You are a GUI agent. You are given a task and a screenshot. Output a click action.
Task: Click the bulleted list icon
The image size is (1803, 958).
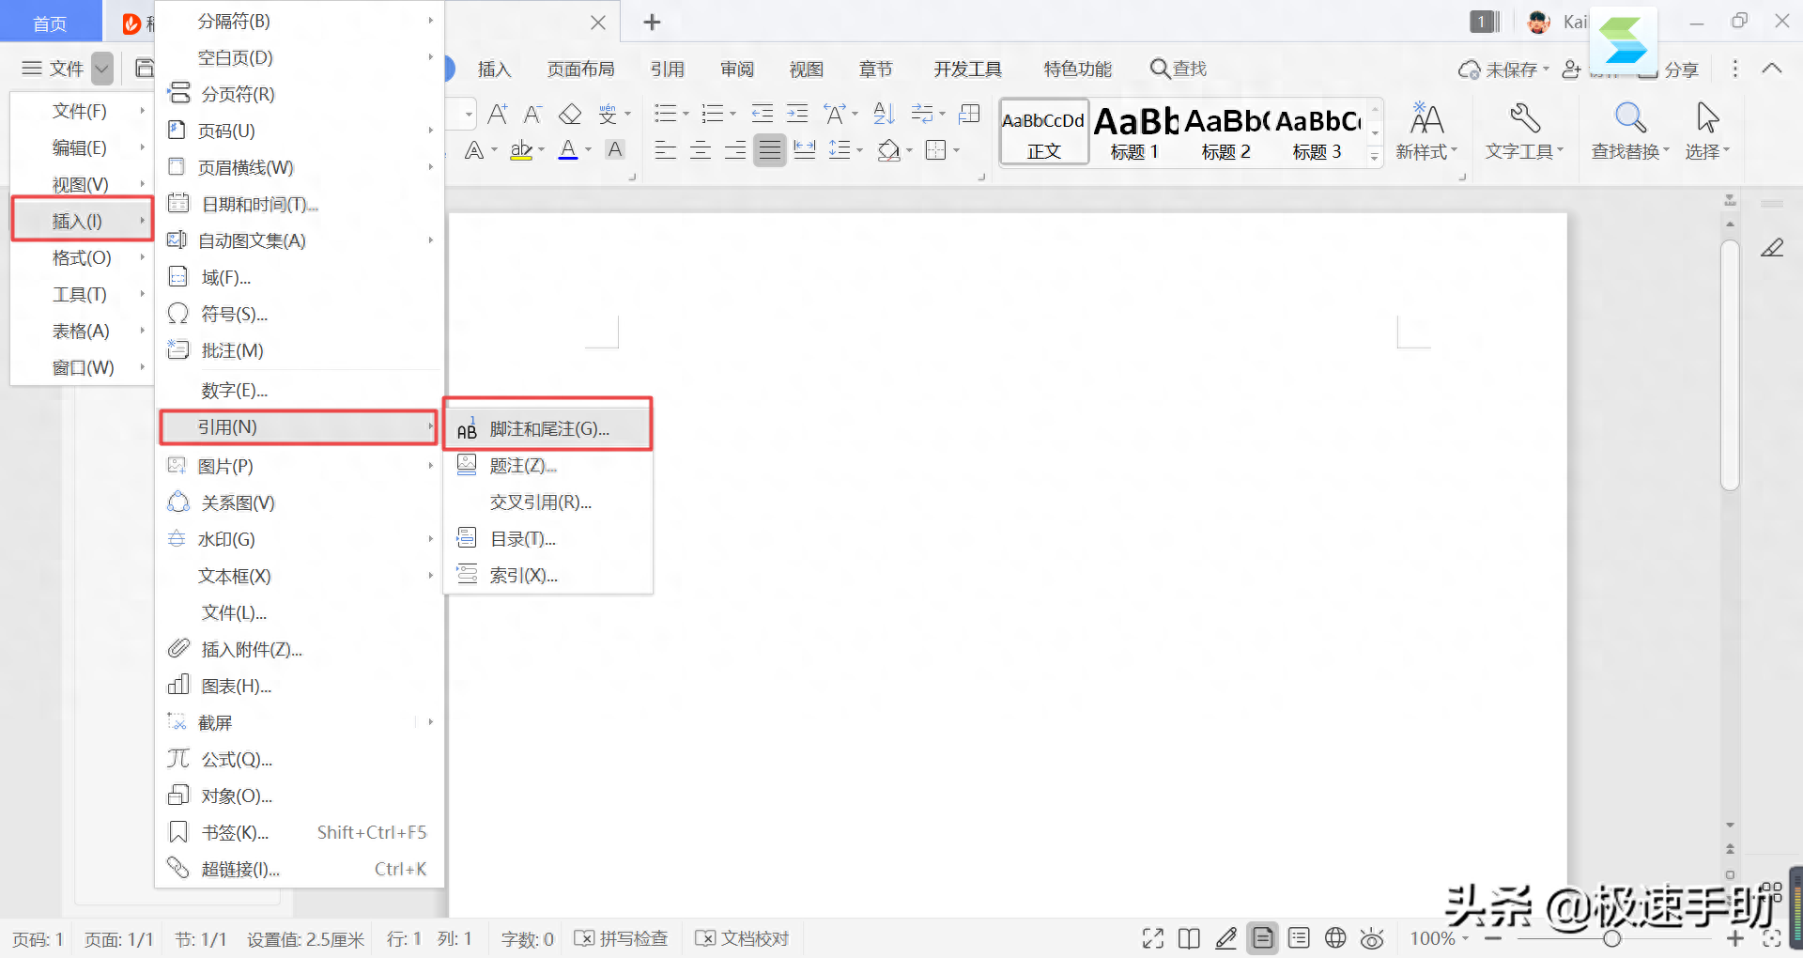tap(666, 115)
